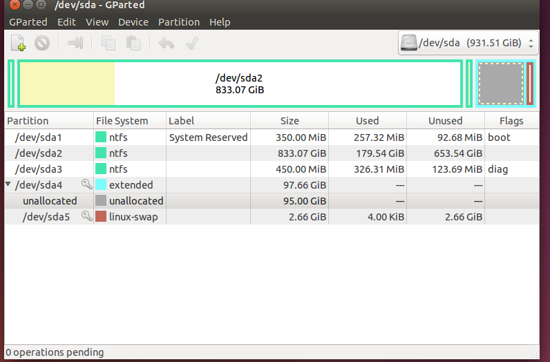Click the Copy partition toolbar icon

point(108,44)
